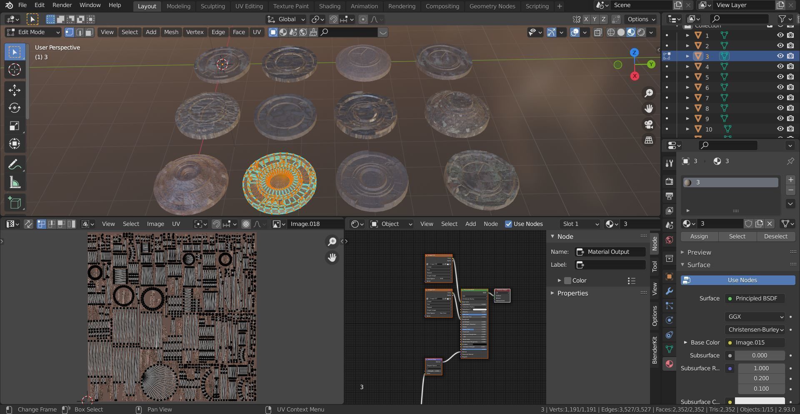Viewport: 800px width, 414px height.
Task: Open the Output properties tab
Action: pyautogui.click(x=669, y=196)
